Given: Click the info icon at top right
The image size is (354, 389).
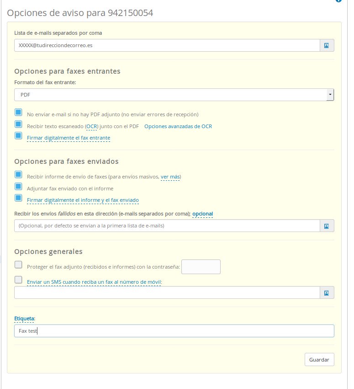Looking at the screenshot, I should click(338, 1).
